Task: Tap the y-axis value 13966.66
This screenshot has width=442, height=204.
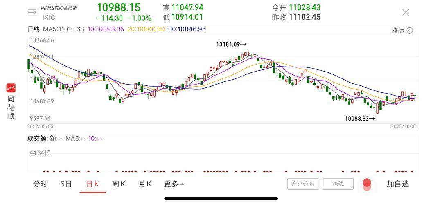Action: [x=42, y=40]
